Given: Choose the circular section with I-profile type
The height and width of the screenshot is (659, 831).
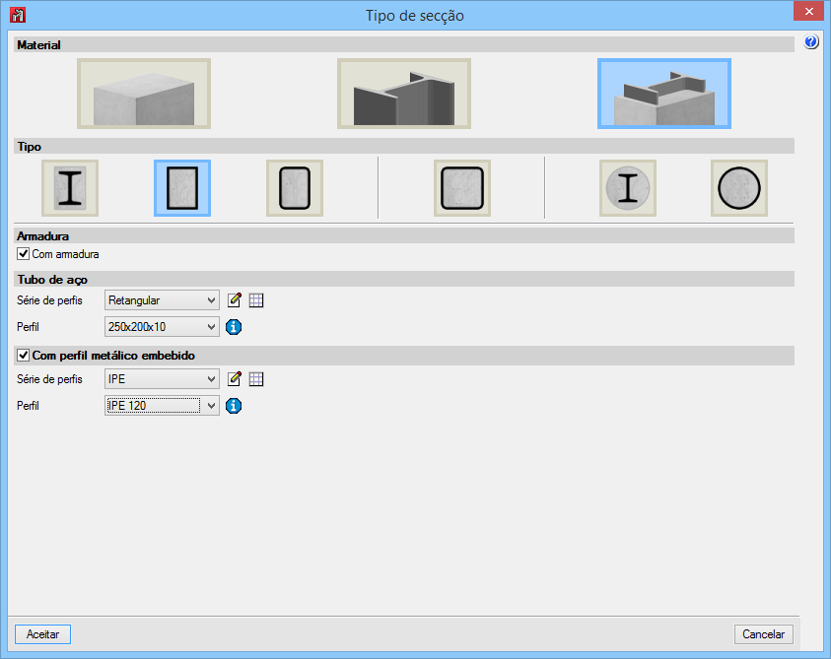Looking at the screenshot, I should 628,188.
